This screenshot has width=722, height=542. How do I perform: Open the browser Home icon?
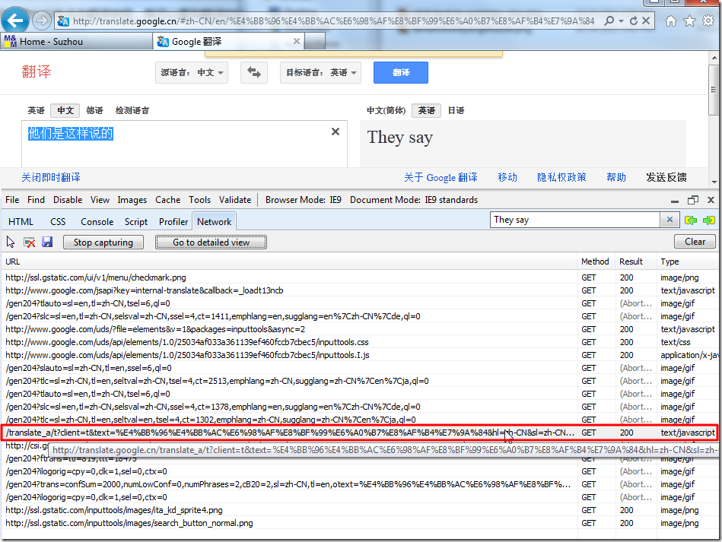(x=671, y=21)
